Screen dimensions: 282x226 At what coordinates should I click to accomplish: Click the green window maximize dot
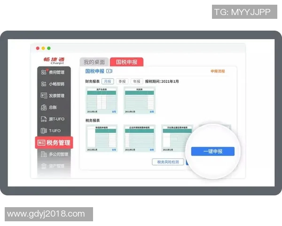click(49, 48)
